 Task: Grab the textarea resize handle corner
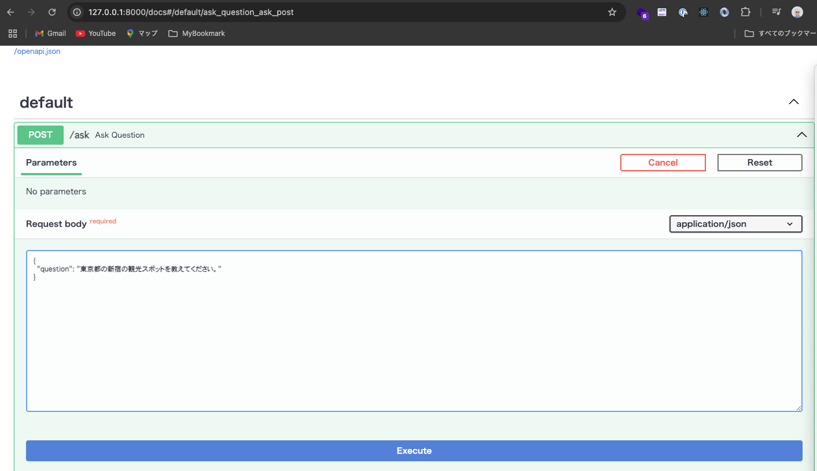(x=798, y=408)
